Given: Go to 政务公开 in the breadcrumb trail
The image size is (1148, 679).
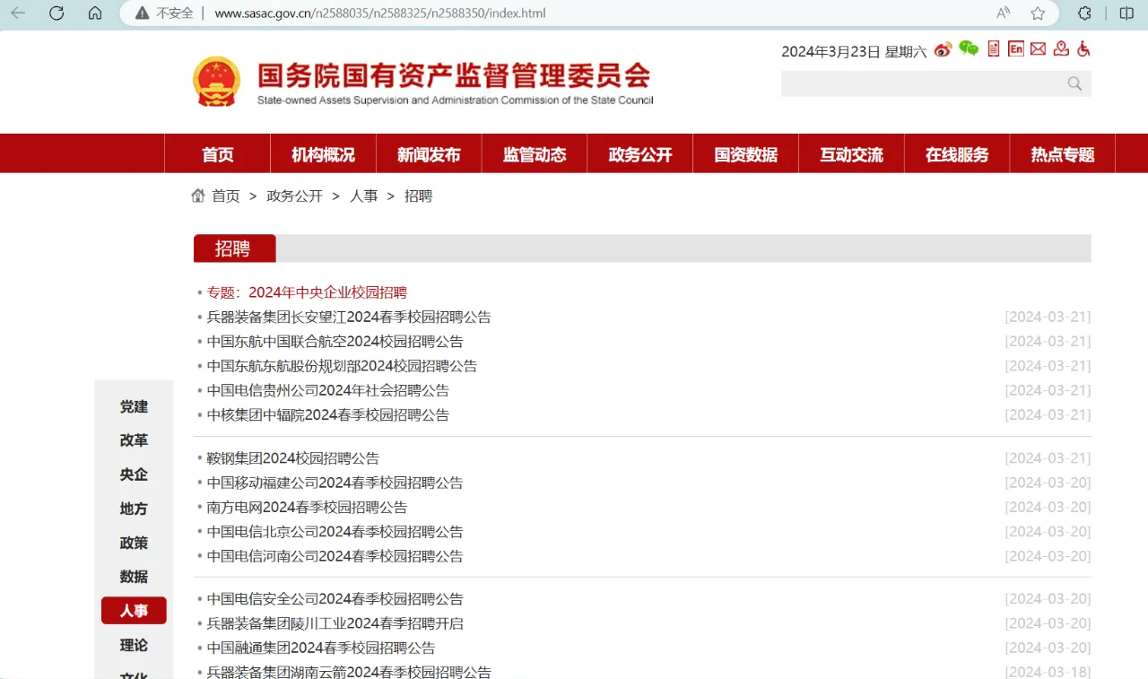Looking at the screenshot, I should [x=294, y=196].
